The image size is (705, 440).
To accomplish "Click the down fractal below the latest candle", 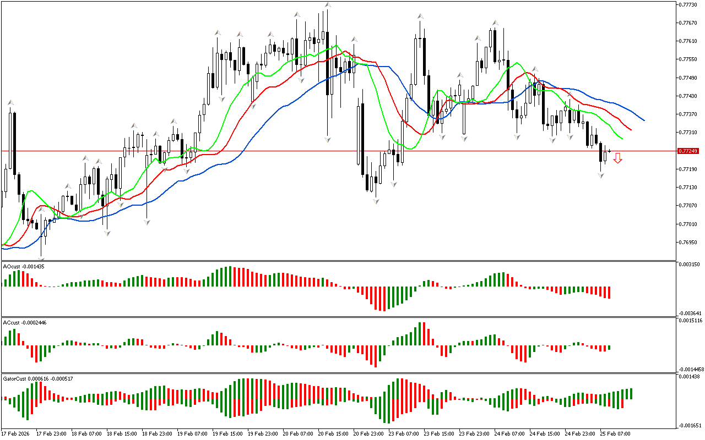I will pos(600,175).
